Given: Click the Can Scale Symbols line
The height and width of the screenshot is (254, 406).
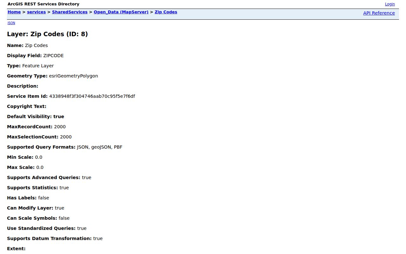Looking at the screenshot, I should point(38,218).
